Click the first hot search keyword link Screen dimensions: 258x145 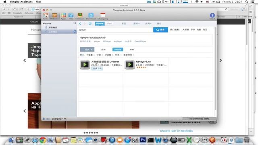click(185, 29)
